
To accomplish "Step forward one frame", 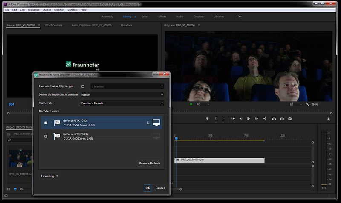I will point(256,119).
